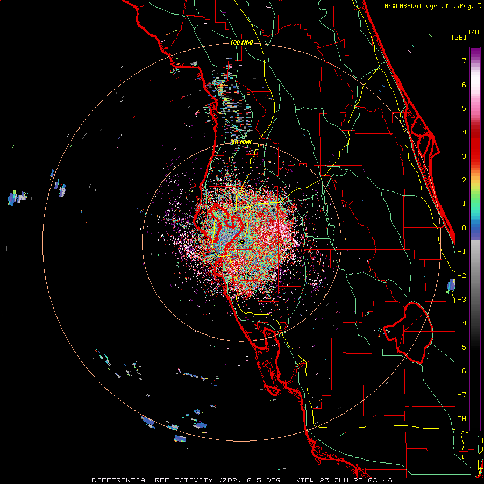Click the "5" scale value

coord(464,108)
